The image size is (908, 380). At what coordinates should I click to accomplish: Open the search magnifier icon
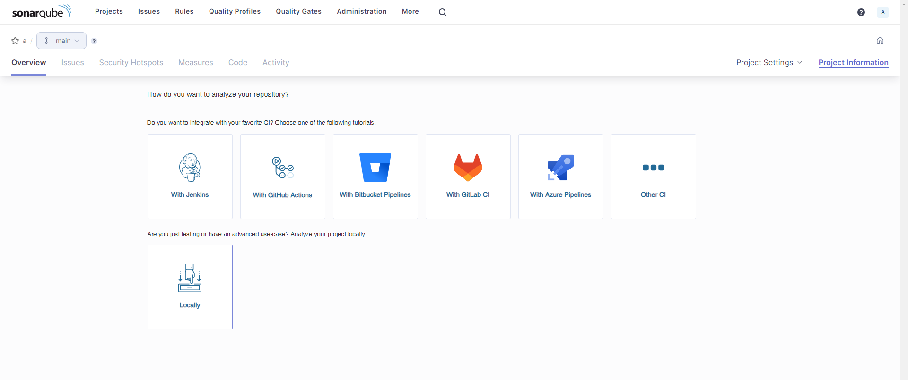click(x=443, y=12)
